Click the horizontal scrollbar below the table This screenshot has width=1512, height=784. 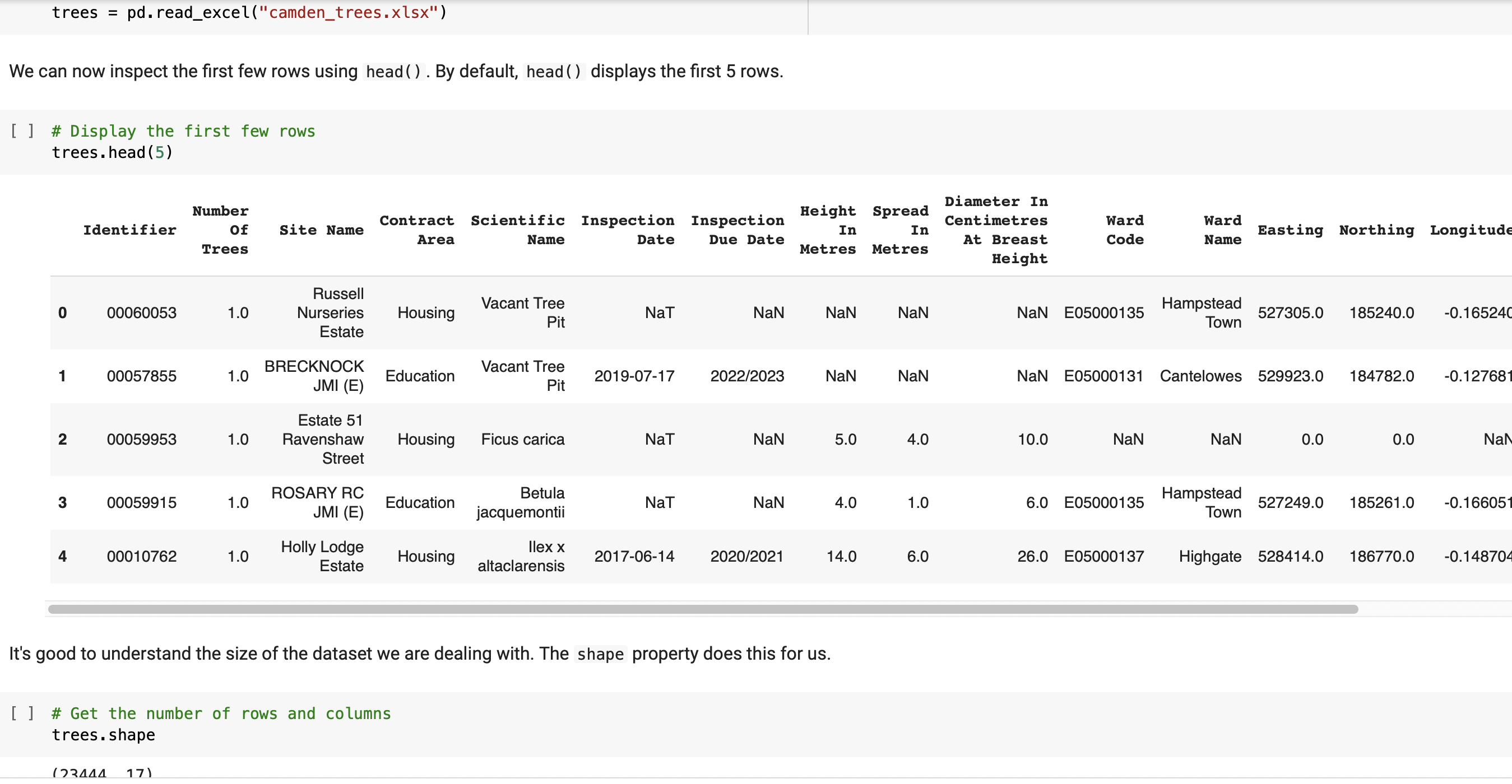(704, 609)
